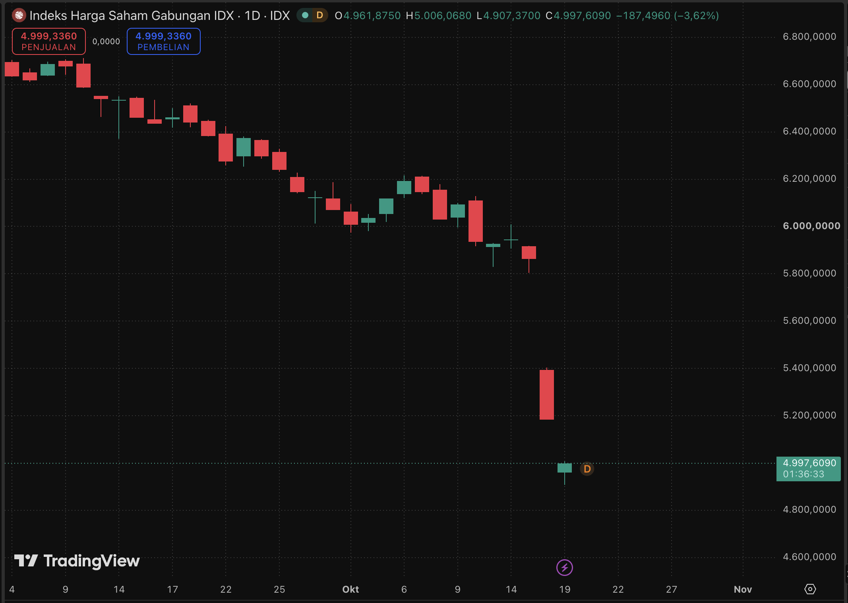Click the D dividend marker near last candle
848x603 pixels.
coord(587,469)
